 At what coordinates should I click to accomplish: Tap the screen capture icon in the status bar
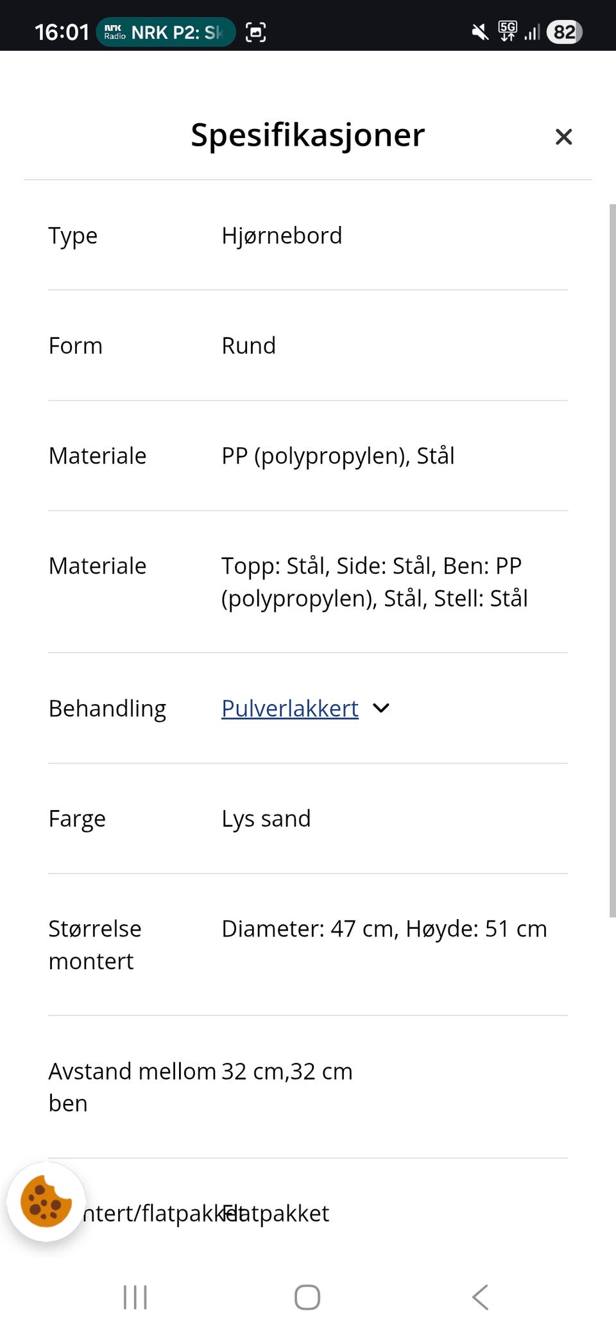coord(255,31)
